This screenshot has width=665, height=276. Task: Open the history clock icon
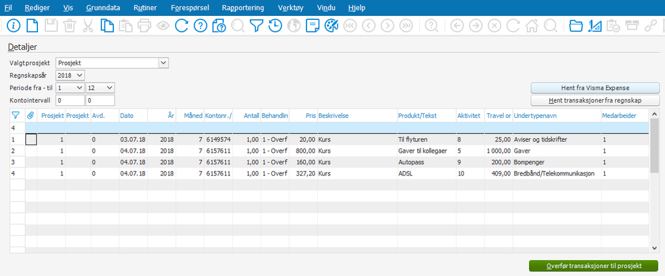tap(275, 26)
